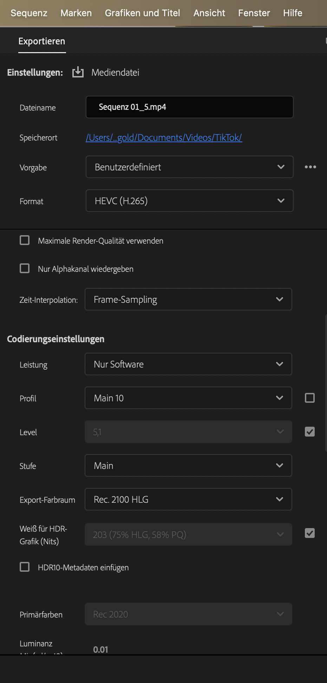Image resolution: width=327 pixels, height=683 pixels.
Task: Tick the checkbox next to Profil
Action: (310, 398)
